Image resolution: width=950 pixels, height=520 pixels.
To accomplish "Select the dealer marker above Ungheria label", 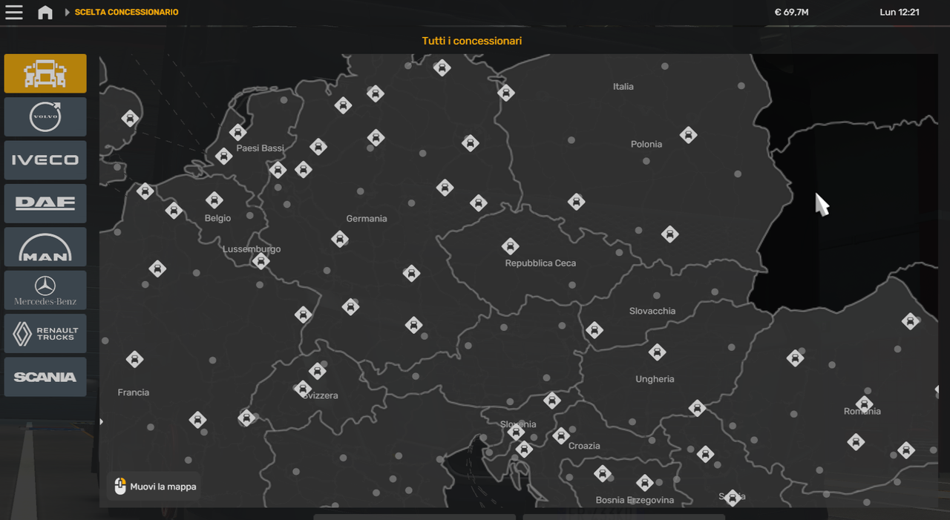I will click(x=657, y=352).
